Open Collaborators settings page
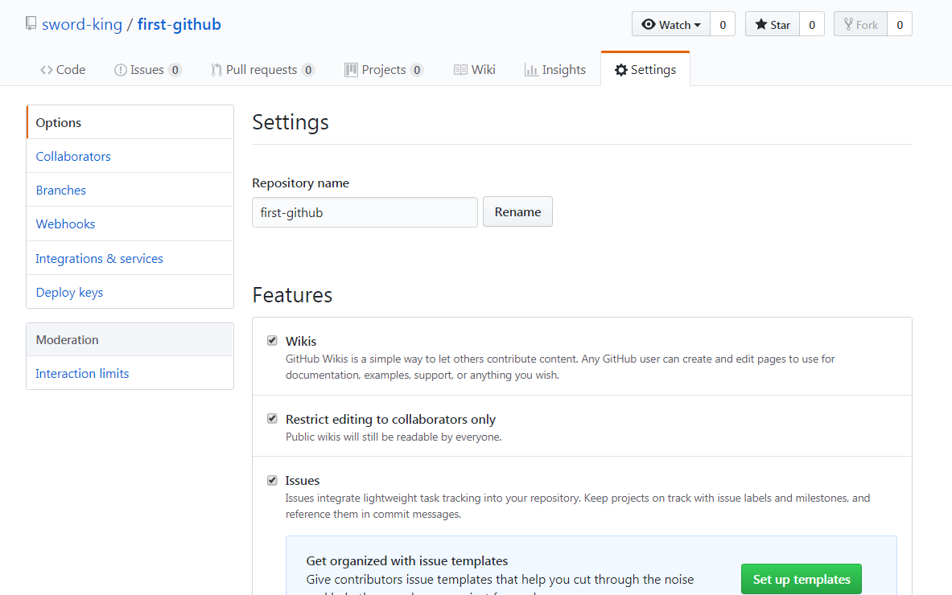952x595 pixels. click(x=130, y=157)
